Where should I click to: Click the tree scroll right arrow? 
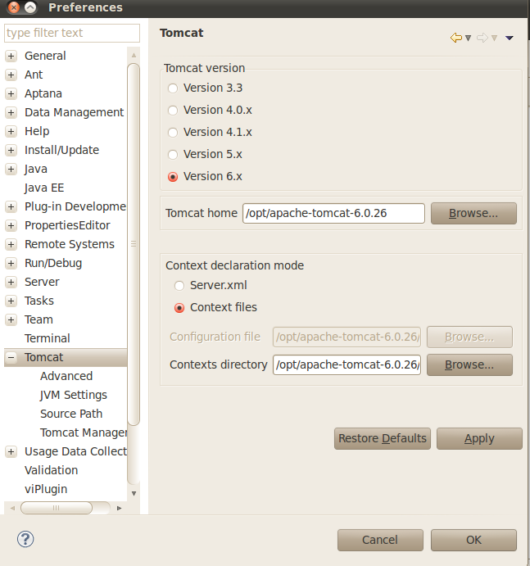tap(120, 508)
